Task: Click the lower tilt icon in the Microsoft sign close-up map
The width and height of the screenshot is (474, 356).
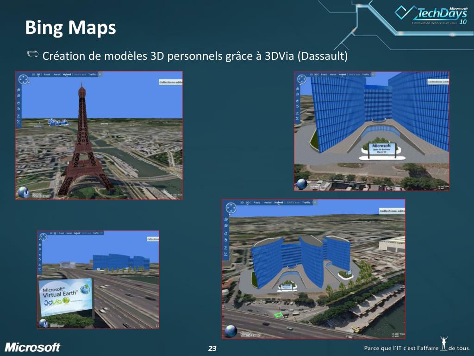Action: coord(298,119)
